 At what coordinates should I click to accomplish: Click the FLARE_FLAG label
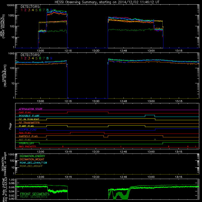(26, 126)
